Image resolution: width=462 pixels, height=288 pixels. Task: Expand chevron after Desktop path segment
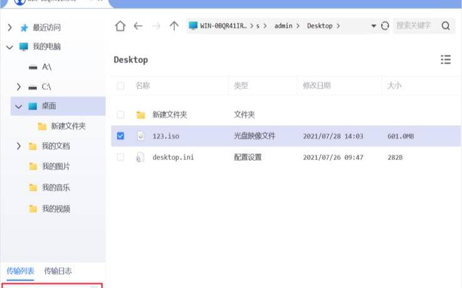pos(338,26)
